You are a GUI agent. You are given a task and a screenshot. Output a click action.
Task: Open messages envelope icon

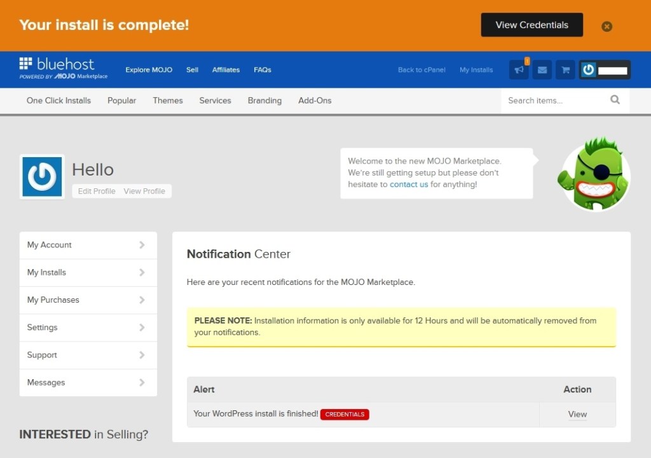pyautogui.click(x=542, y=70)
